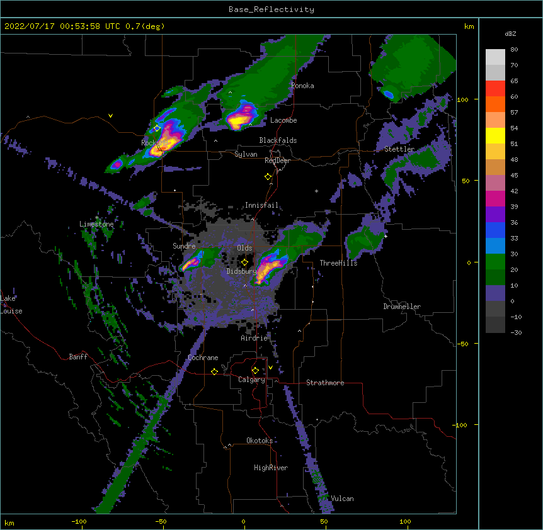Select the light gray 70-80 dBZ legend swatch
543x530 pixels.
coord(495,57)
